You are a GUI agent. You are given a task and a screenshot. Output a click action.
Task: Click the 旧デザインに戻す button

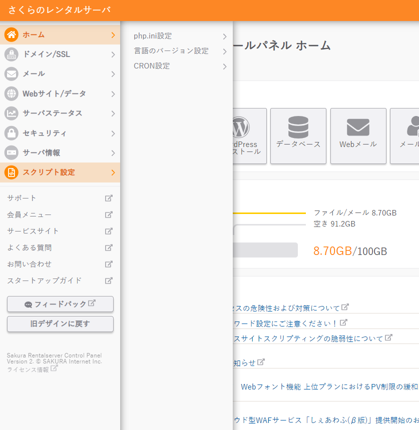(60, 324)
